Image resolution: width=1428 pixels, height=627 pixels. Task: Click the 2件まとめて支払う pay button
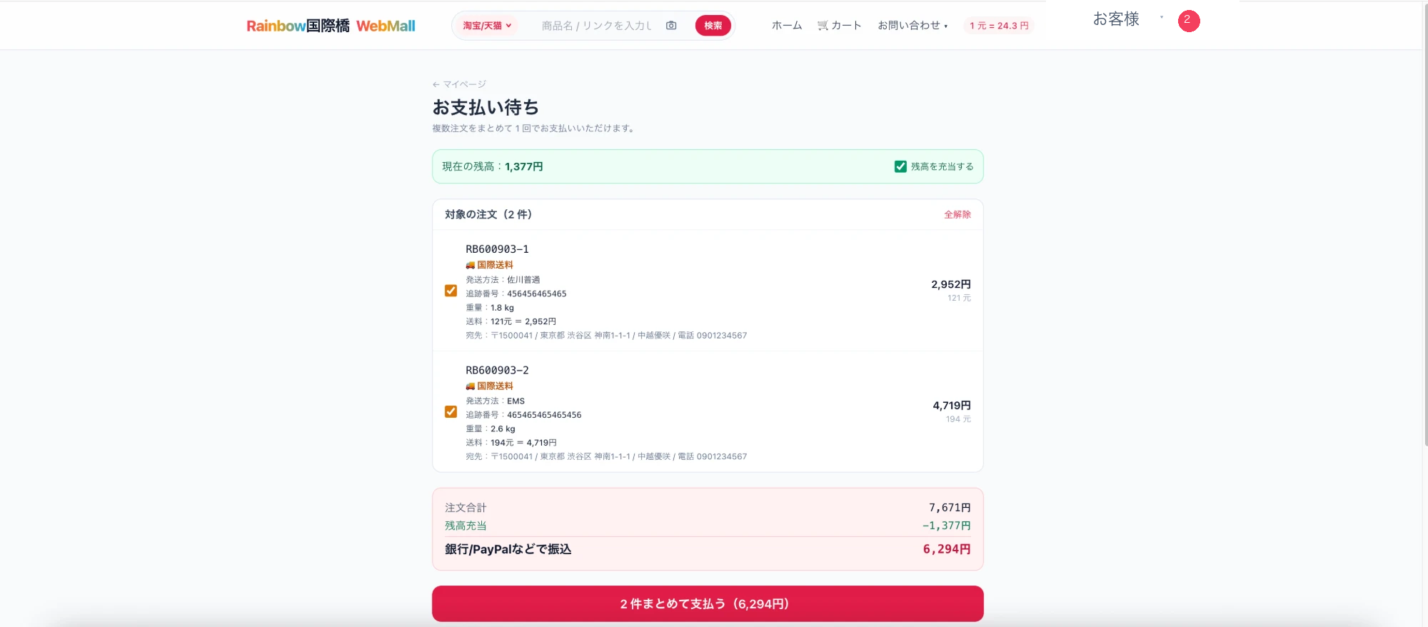[x=708, y=604]
